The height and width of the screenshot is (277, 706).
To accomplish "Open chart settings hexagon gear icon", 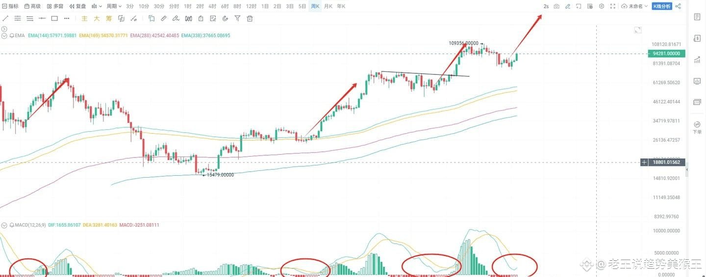I will (x=602, y=6).
